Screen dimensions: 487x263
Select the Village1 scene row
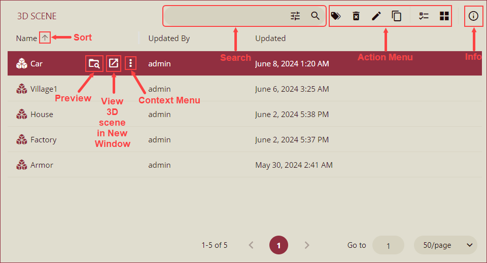(44, 89)
